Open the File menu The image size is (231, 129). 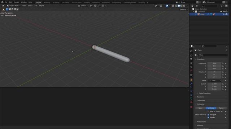(6, 2)
